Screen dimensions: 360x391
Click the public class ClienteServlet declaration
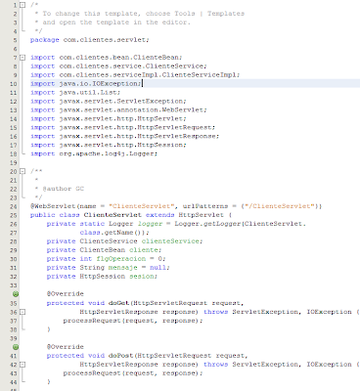[131, 215]
